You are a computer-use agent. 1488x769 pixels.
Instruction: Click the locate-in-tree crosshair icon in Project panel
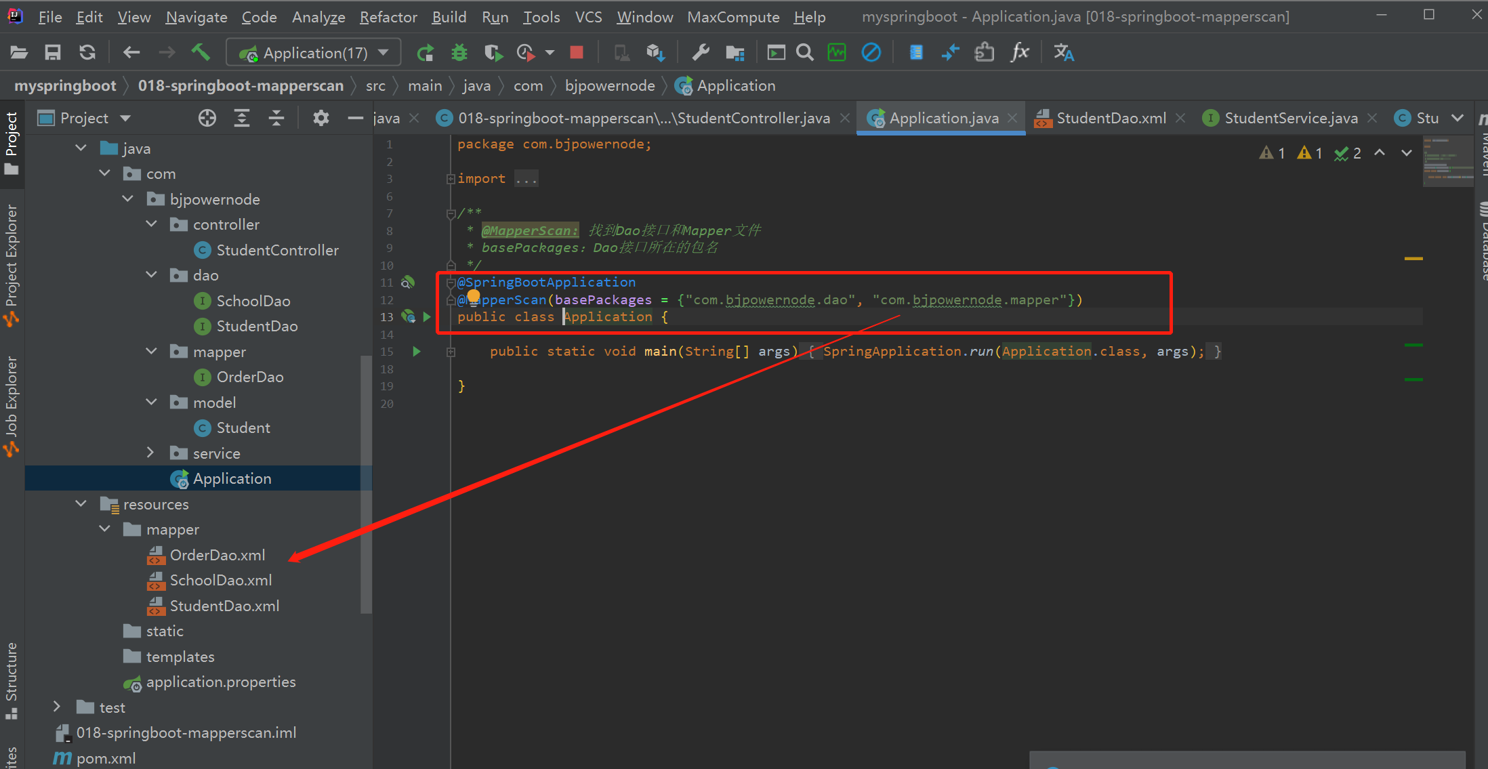(x=207, y=118)
